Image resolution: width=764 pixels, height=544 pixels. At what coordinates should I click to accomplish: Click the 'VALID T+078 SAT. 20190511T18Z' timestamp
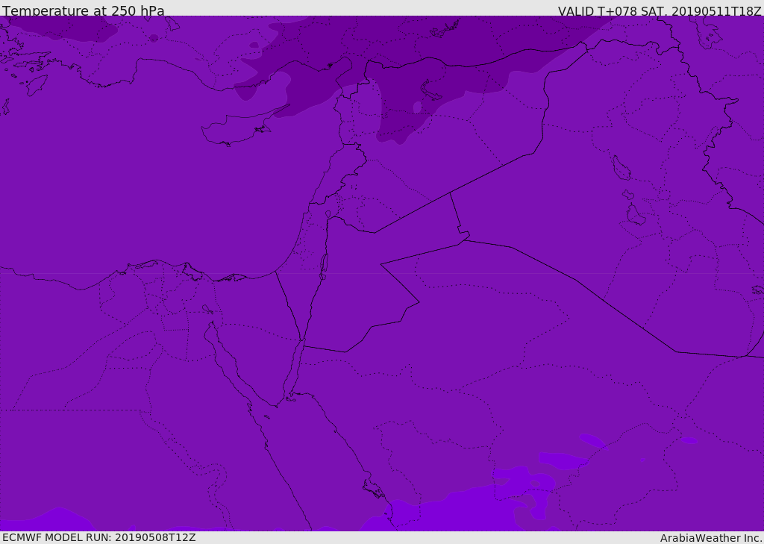click(660, 10)
